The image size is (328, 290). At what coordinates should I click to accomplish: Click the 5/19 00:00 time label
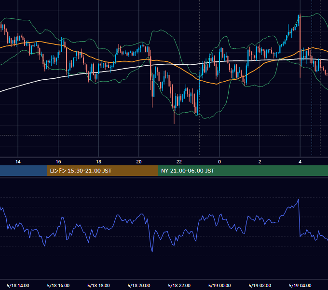(x=219, y=285)
